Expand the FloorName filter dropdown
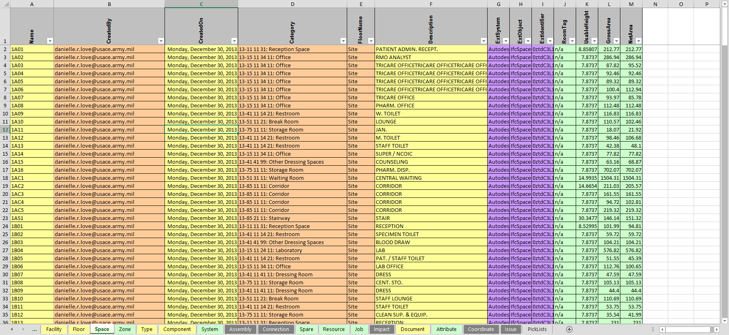Image resolution: width=729 pixels, height=335 pixels. click(x=371, y=41)
